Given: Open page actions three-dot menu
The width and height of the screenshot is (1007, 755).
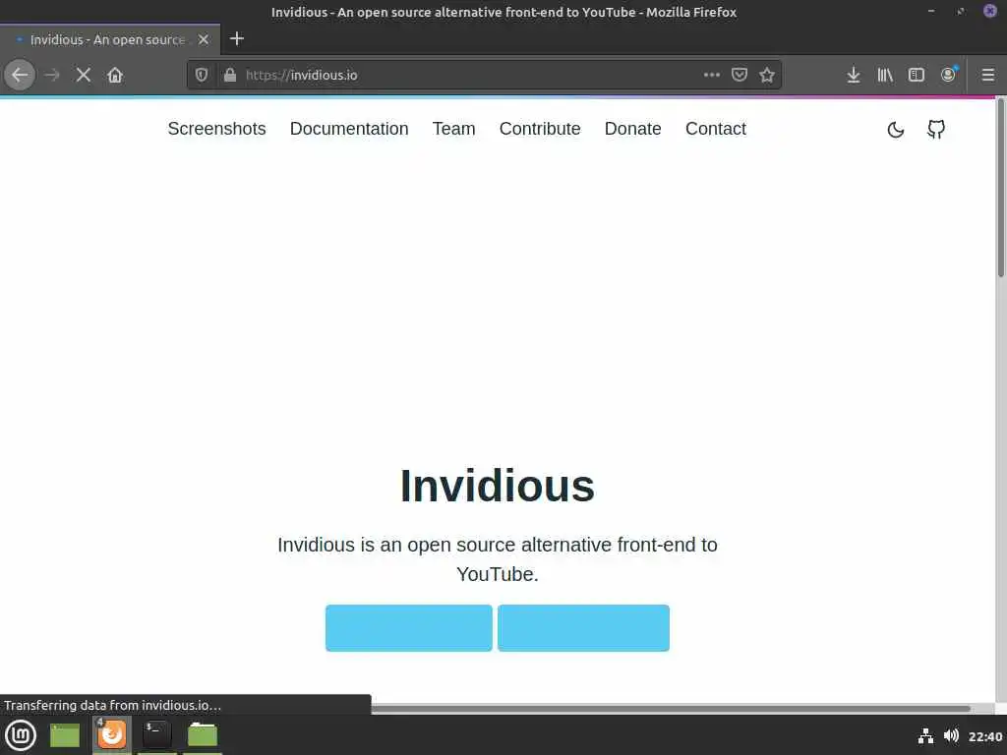Looking at the screenshot, I should (712, 75).
